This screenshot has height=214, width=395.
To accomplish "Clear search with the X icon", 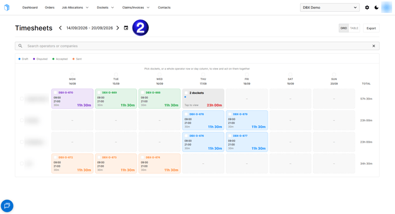I will click(x=374, y=46).
